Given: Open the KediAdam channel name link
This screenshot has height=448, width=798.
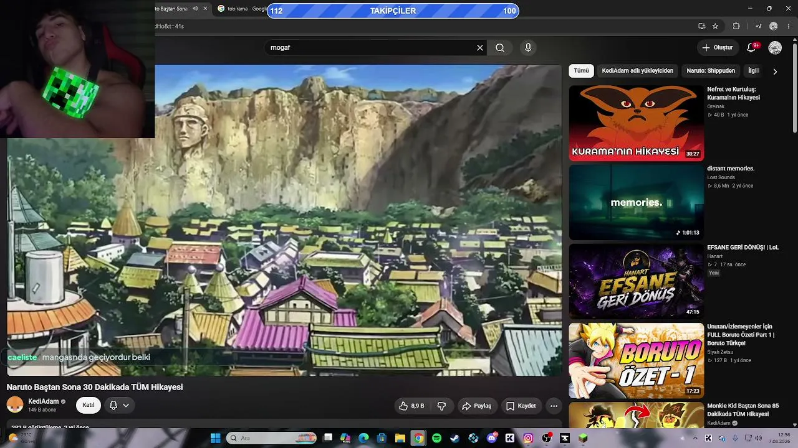Looking at the screenshot, I should pyautogui.click(x=44, y=401).
